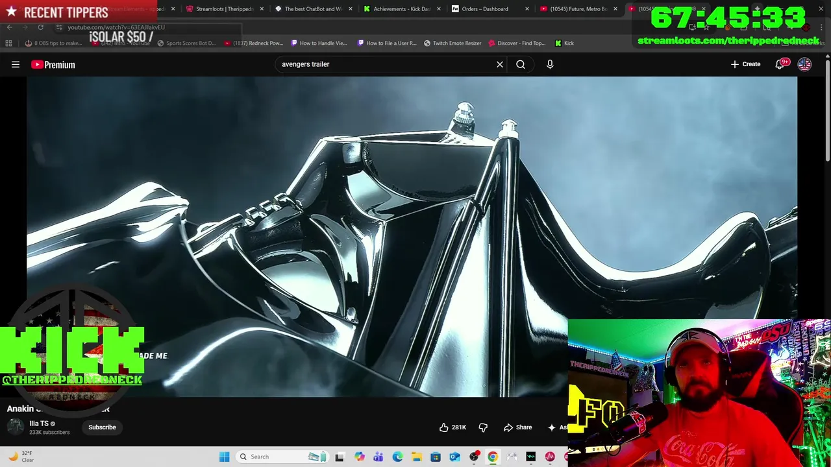Open 'How to File a User R...' bookmark
This screenshot has height=467, width=831.
pyautogui.click(x=386, y=43)
